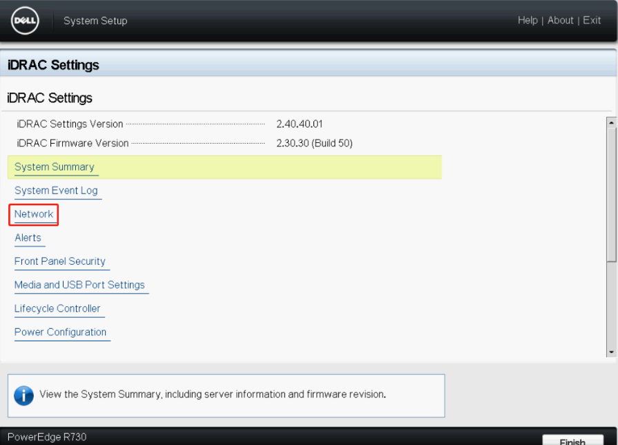Screen dimensions: 618x445
Task: Click the iDRAC Settings Version label
Action: coord(70,124)
